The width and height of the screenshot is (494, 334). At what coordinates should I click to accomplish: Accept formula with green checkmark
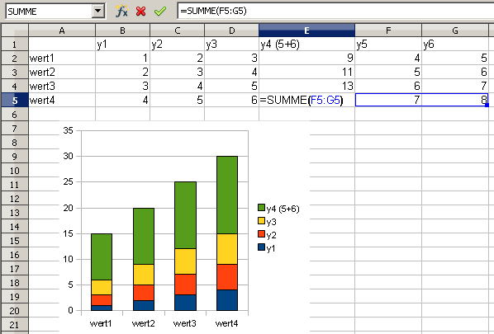(160, 12)
